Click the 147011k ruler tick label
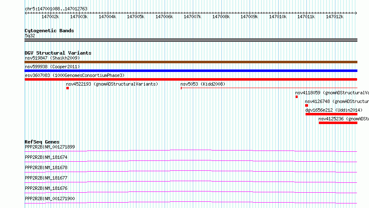The width and height of the screenshot is (369, 208). click(306, 17)
